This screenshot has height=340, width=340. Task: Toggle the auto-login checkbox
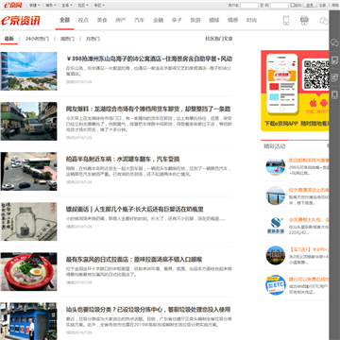[x=292, y=5]
